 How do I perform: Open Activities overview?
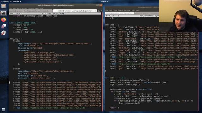[5, 1]
